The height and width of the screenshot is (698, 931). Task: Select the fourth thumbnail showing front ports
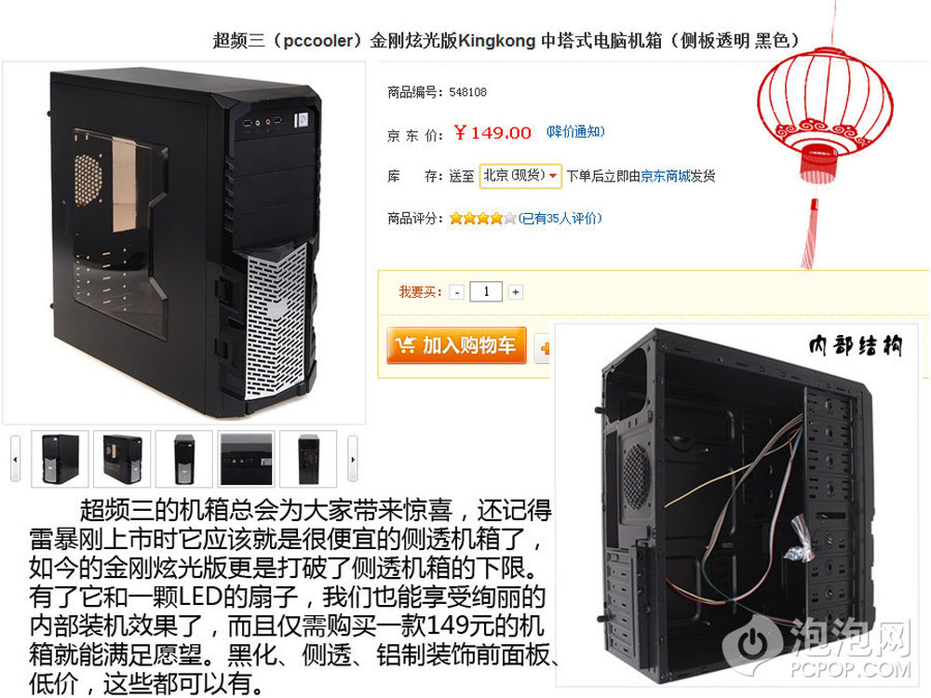[x=246, y=459]
